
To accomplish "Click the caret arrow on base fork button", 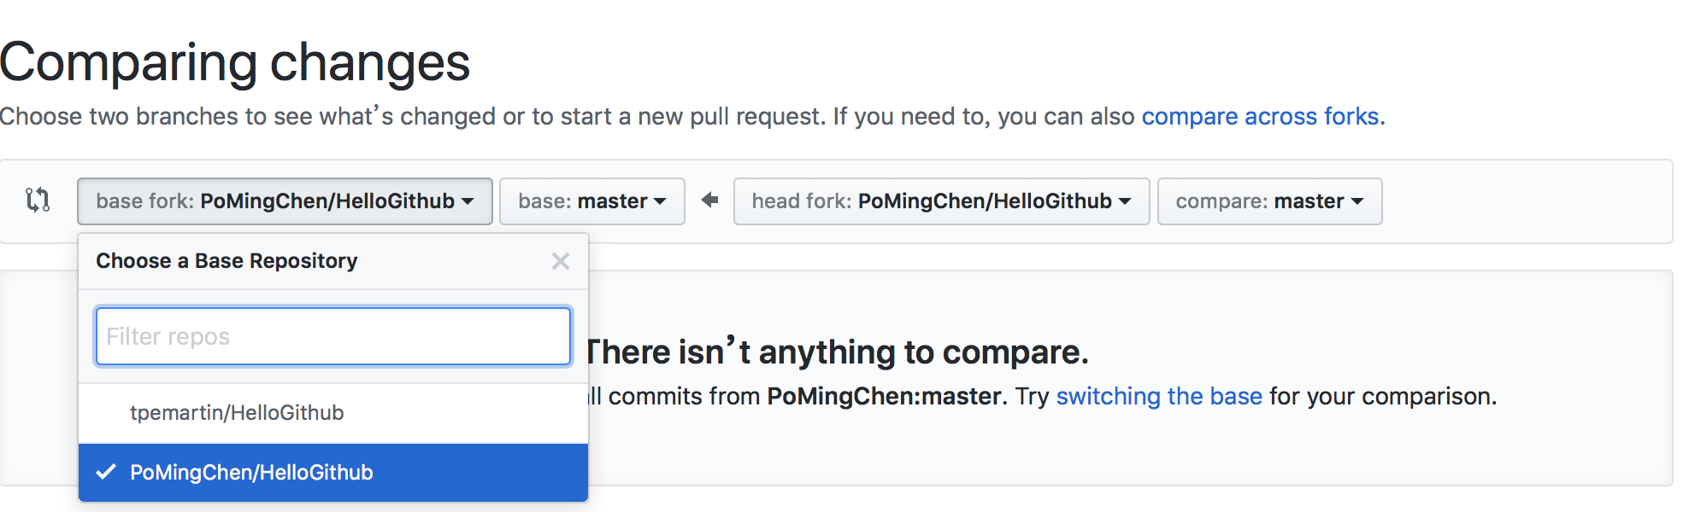I will 468,201.
